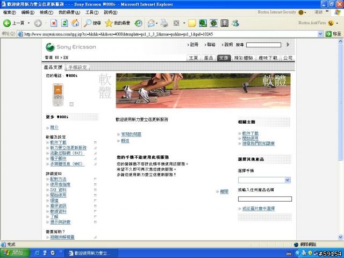Click the EN language link
Screen dimensions: 344x258
(x=66, y=58)
